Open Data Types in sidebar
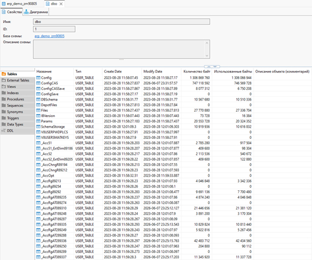312x260 pixels. point(17,125)
